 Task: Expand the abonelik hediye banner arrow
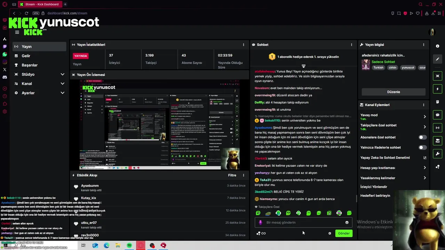304,66
